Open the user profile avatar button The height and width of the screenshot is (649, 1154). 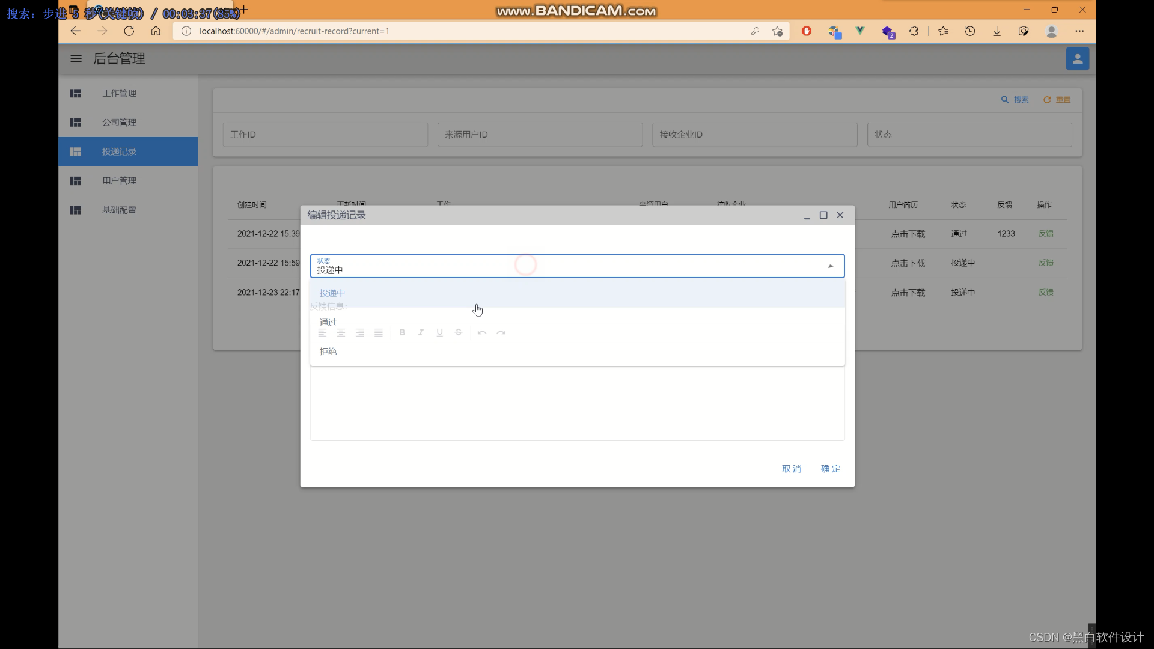1077,59
